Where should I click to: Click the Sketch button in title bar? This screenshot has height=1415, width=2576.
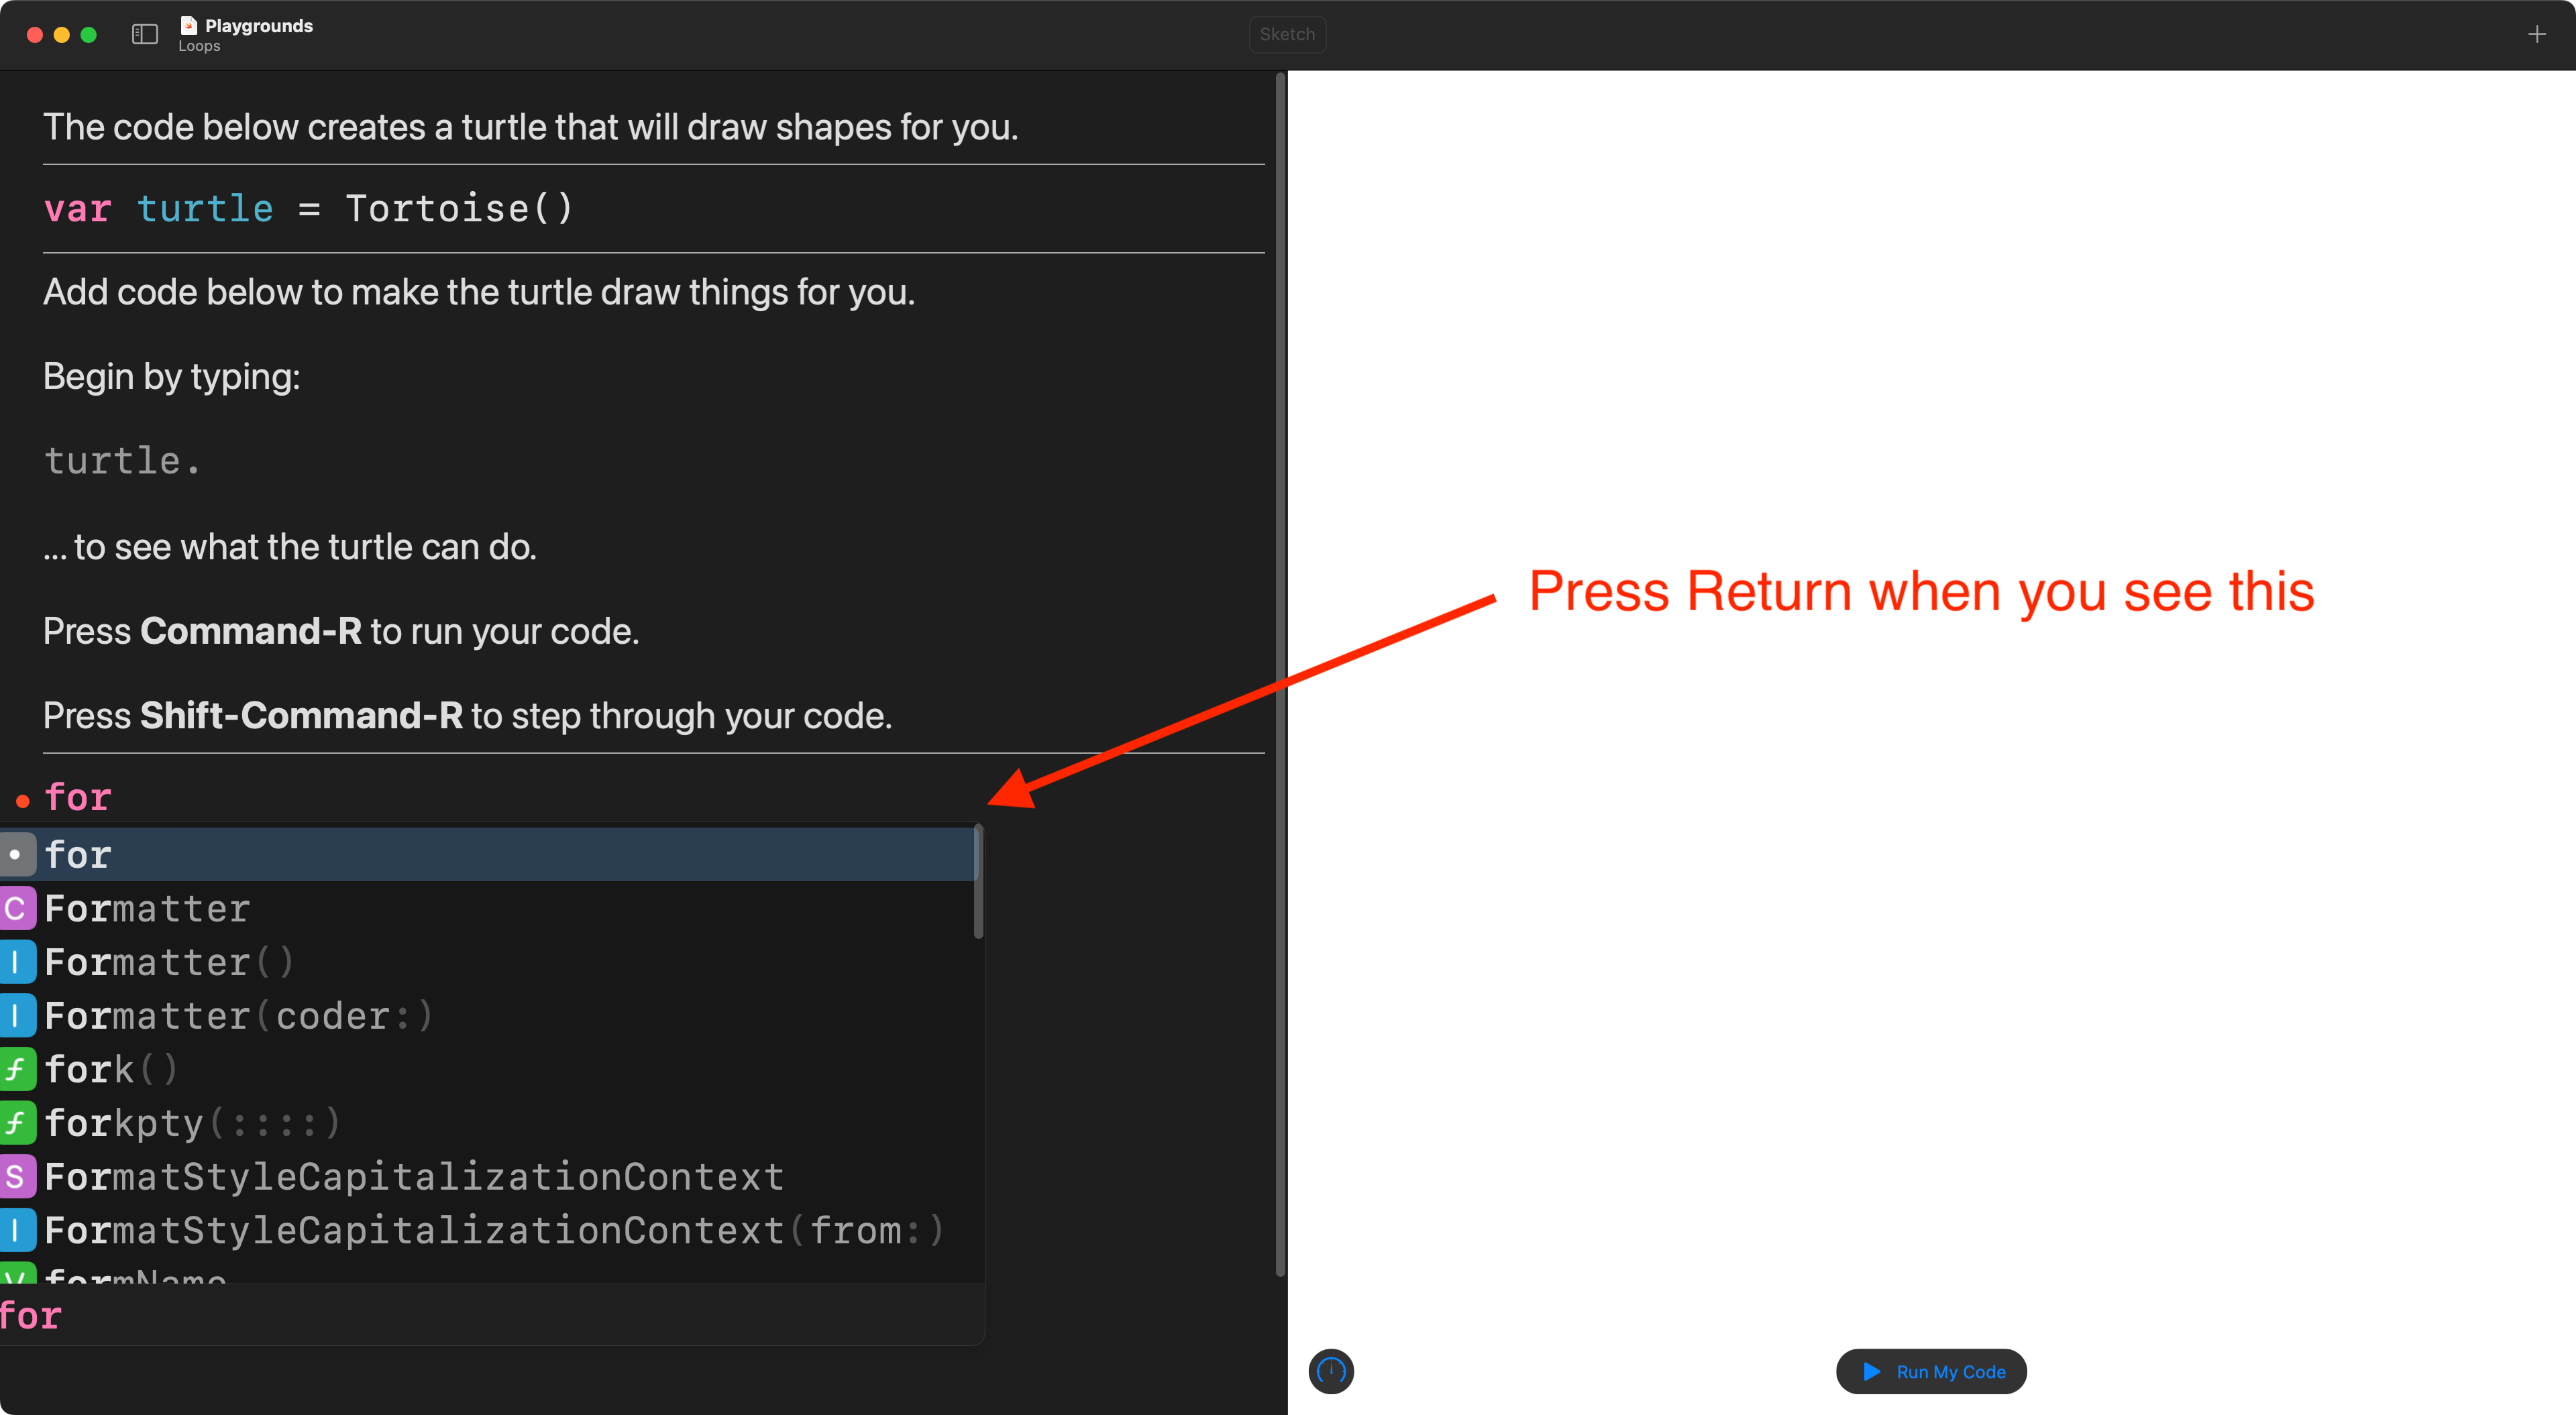[1286, 34]
